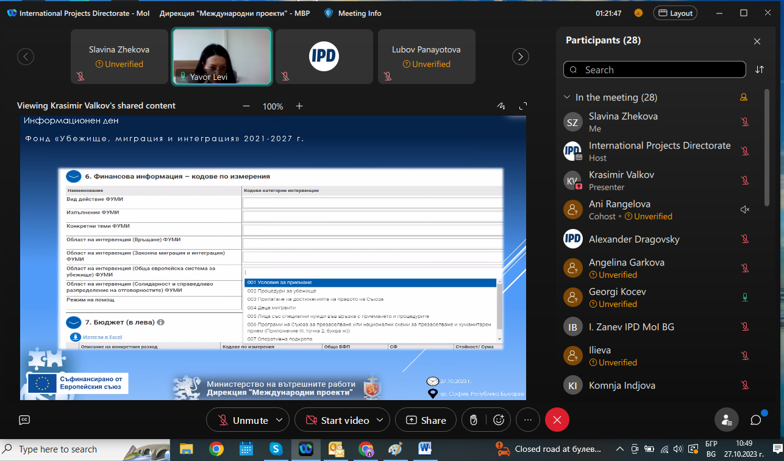Show previous video thumbnails with left arrow

26,57
